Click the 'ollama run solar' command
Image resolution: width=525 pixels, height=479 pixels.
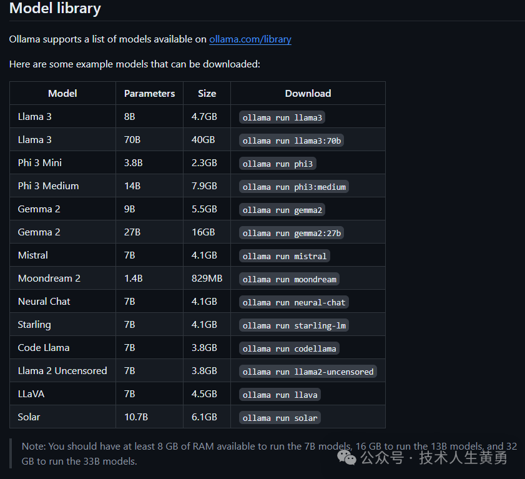click(x=280, y=418)
